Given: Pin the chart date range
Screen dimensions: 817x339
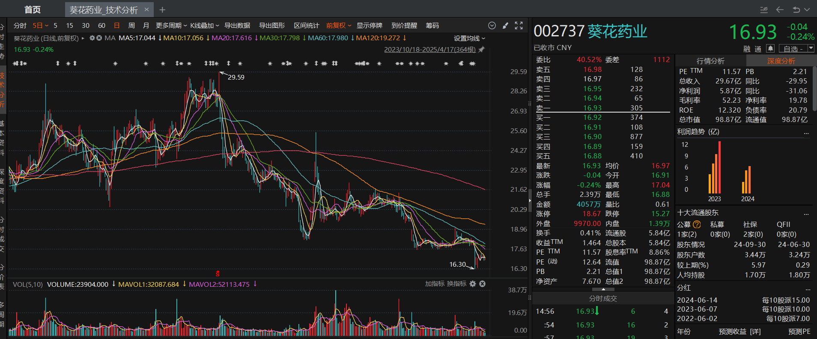Looking at the screenshot, I should point(481,50).
